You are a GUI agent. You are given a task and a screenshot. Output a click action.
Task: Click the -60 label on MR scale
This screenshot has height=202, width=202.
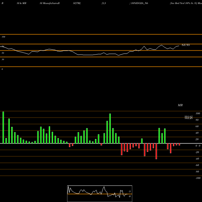point(197,165)
